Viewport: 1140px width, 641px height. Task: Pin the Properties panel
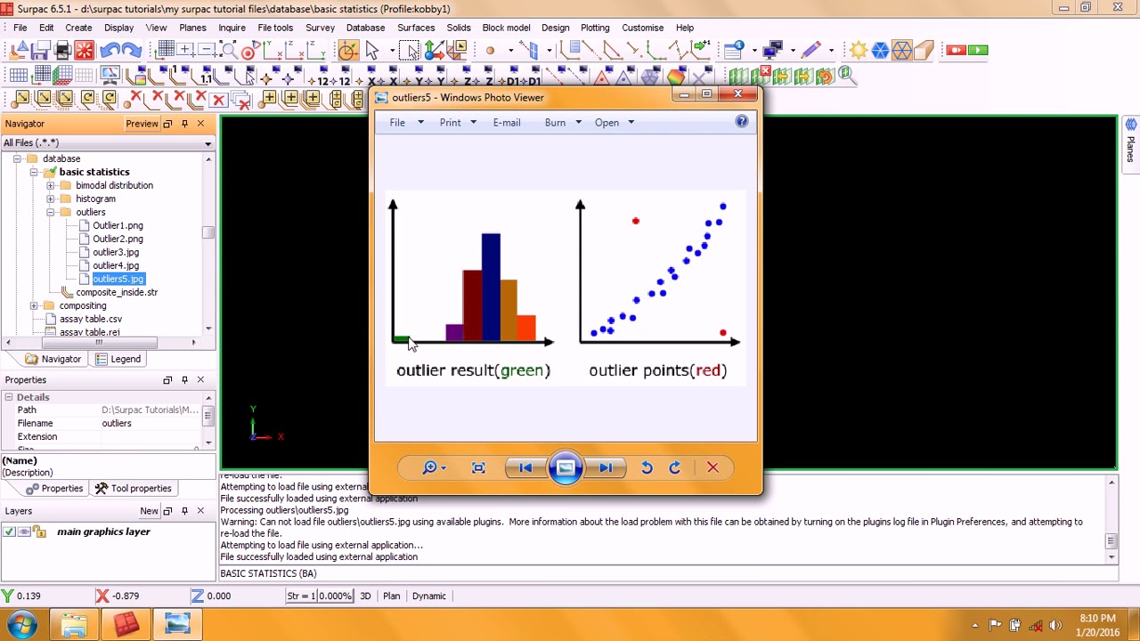pyautogui.click(x=184, y=380)
